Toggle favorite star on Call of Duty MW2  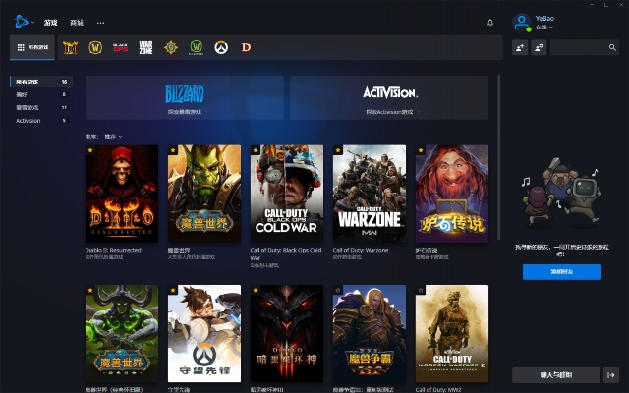coord(421,291)
